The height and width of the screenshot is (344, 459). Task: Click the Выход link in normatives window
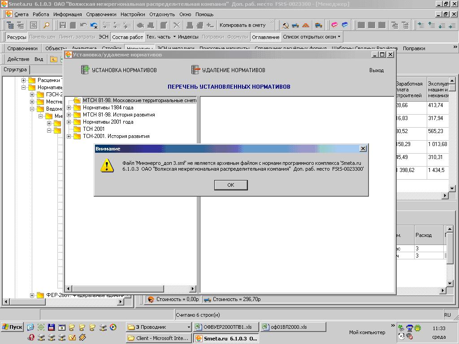pyautogui.click(x=376, y=70)
